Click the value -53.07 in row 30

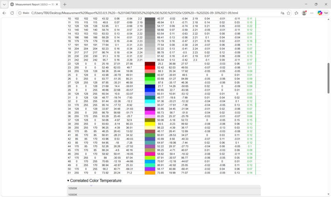tap(129, 94)
